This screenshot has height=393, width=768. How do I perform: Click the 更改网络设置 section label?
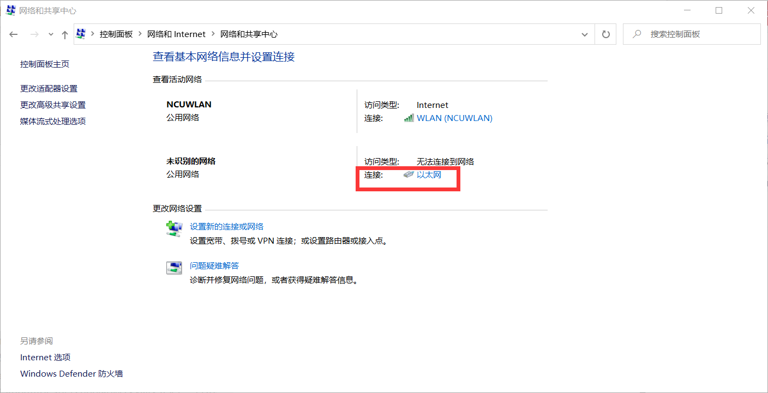(177, 208)
